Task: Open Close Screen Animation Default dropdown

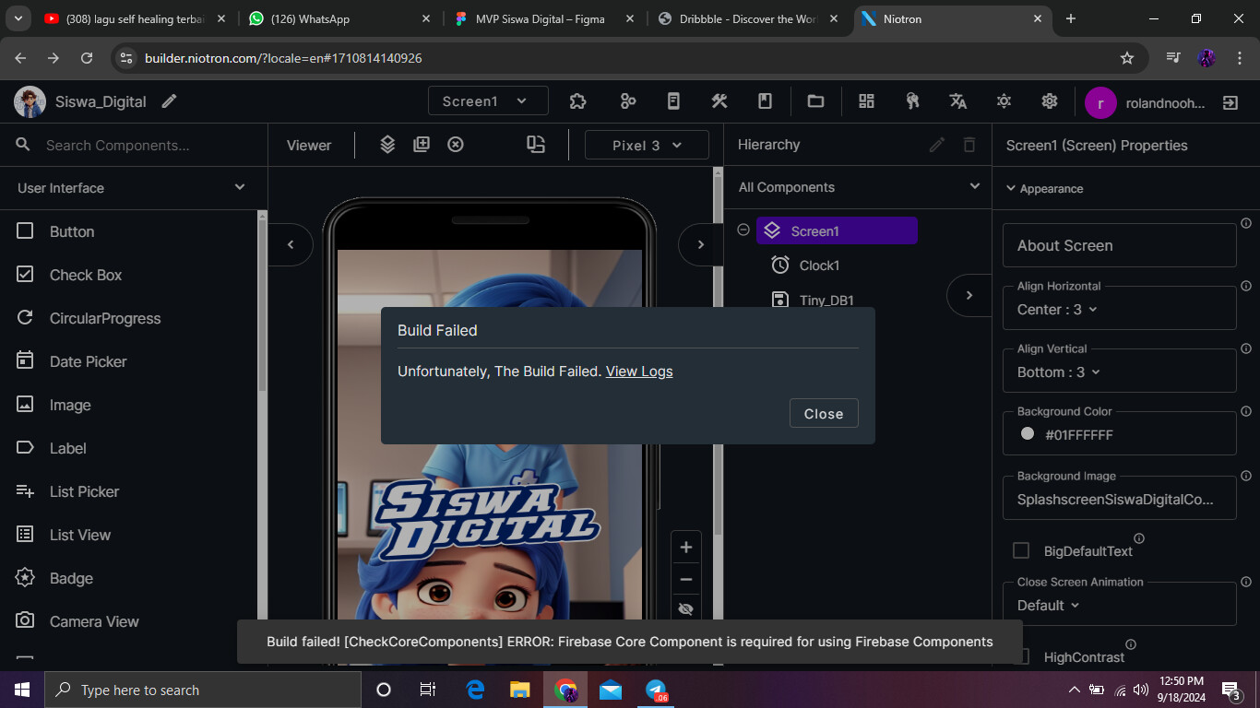Action: tap(1119, 604)
